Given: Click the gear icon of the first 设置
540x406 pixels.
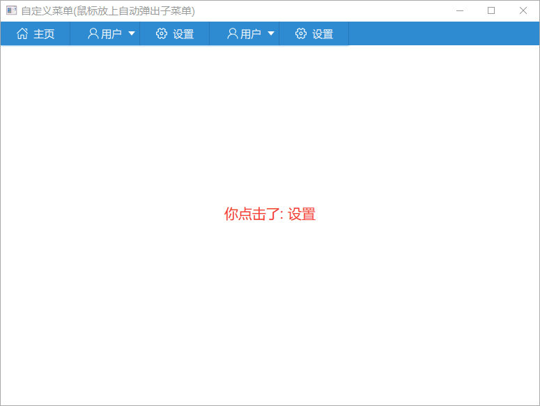Looking at the screenshot, I should click(x=162, y=33).
